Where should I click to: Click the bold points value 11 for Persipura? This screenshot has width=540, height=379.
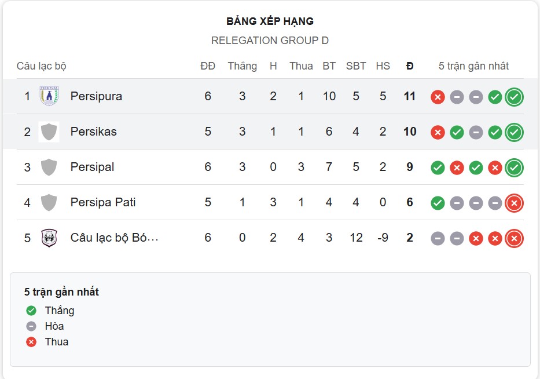pyautogui.click(x=409, y=96)
